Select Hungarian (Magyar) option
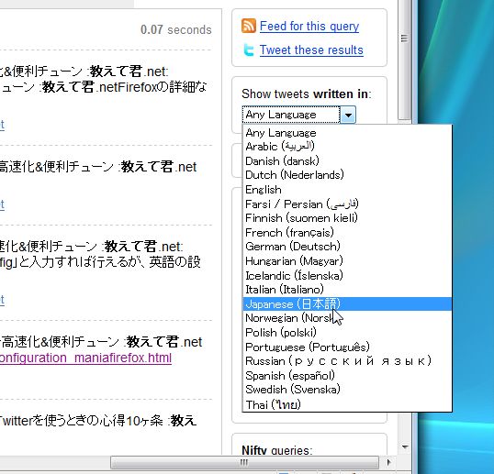This screenshot has width=494, height=474. click(347, 261)
